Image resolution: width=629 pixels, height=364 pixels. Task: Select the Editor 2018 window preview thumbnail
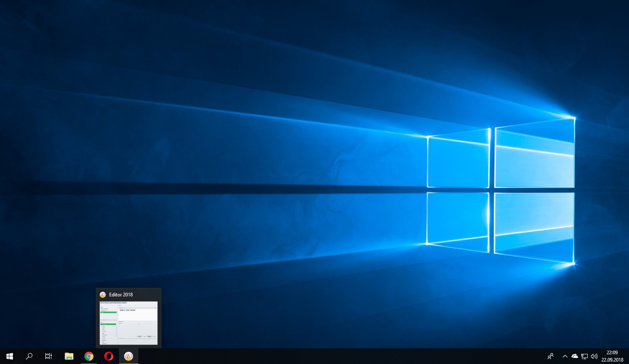pos(129,323)
